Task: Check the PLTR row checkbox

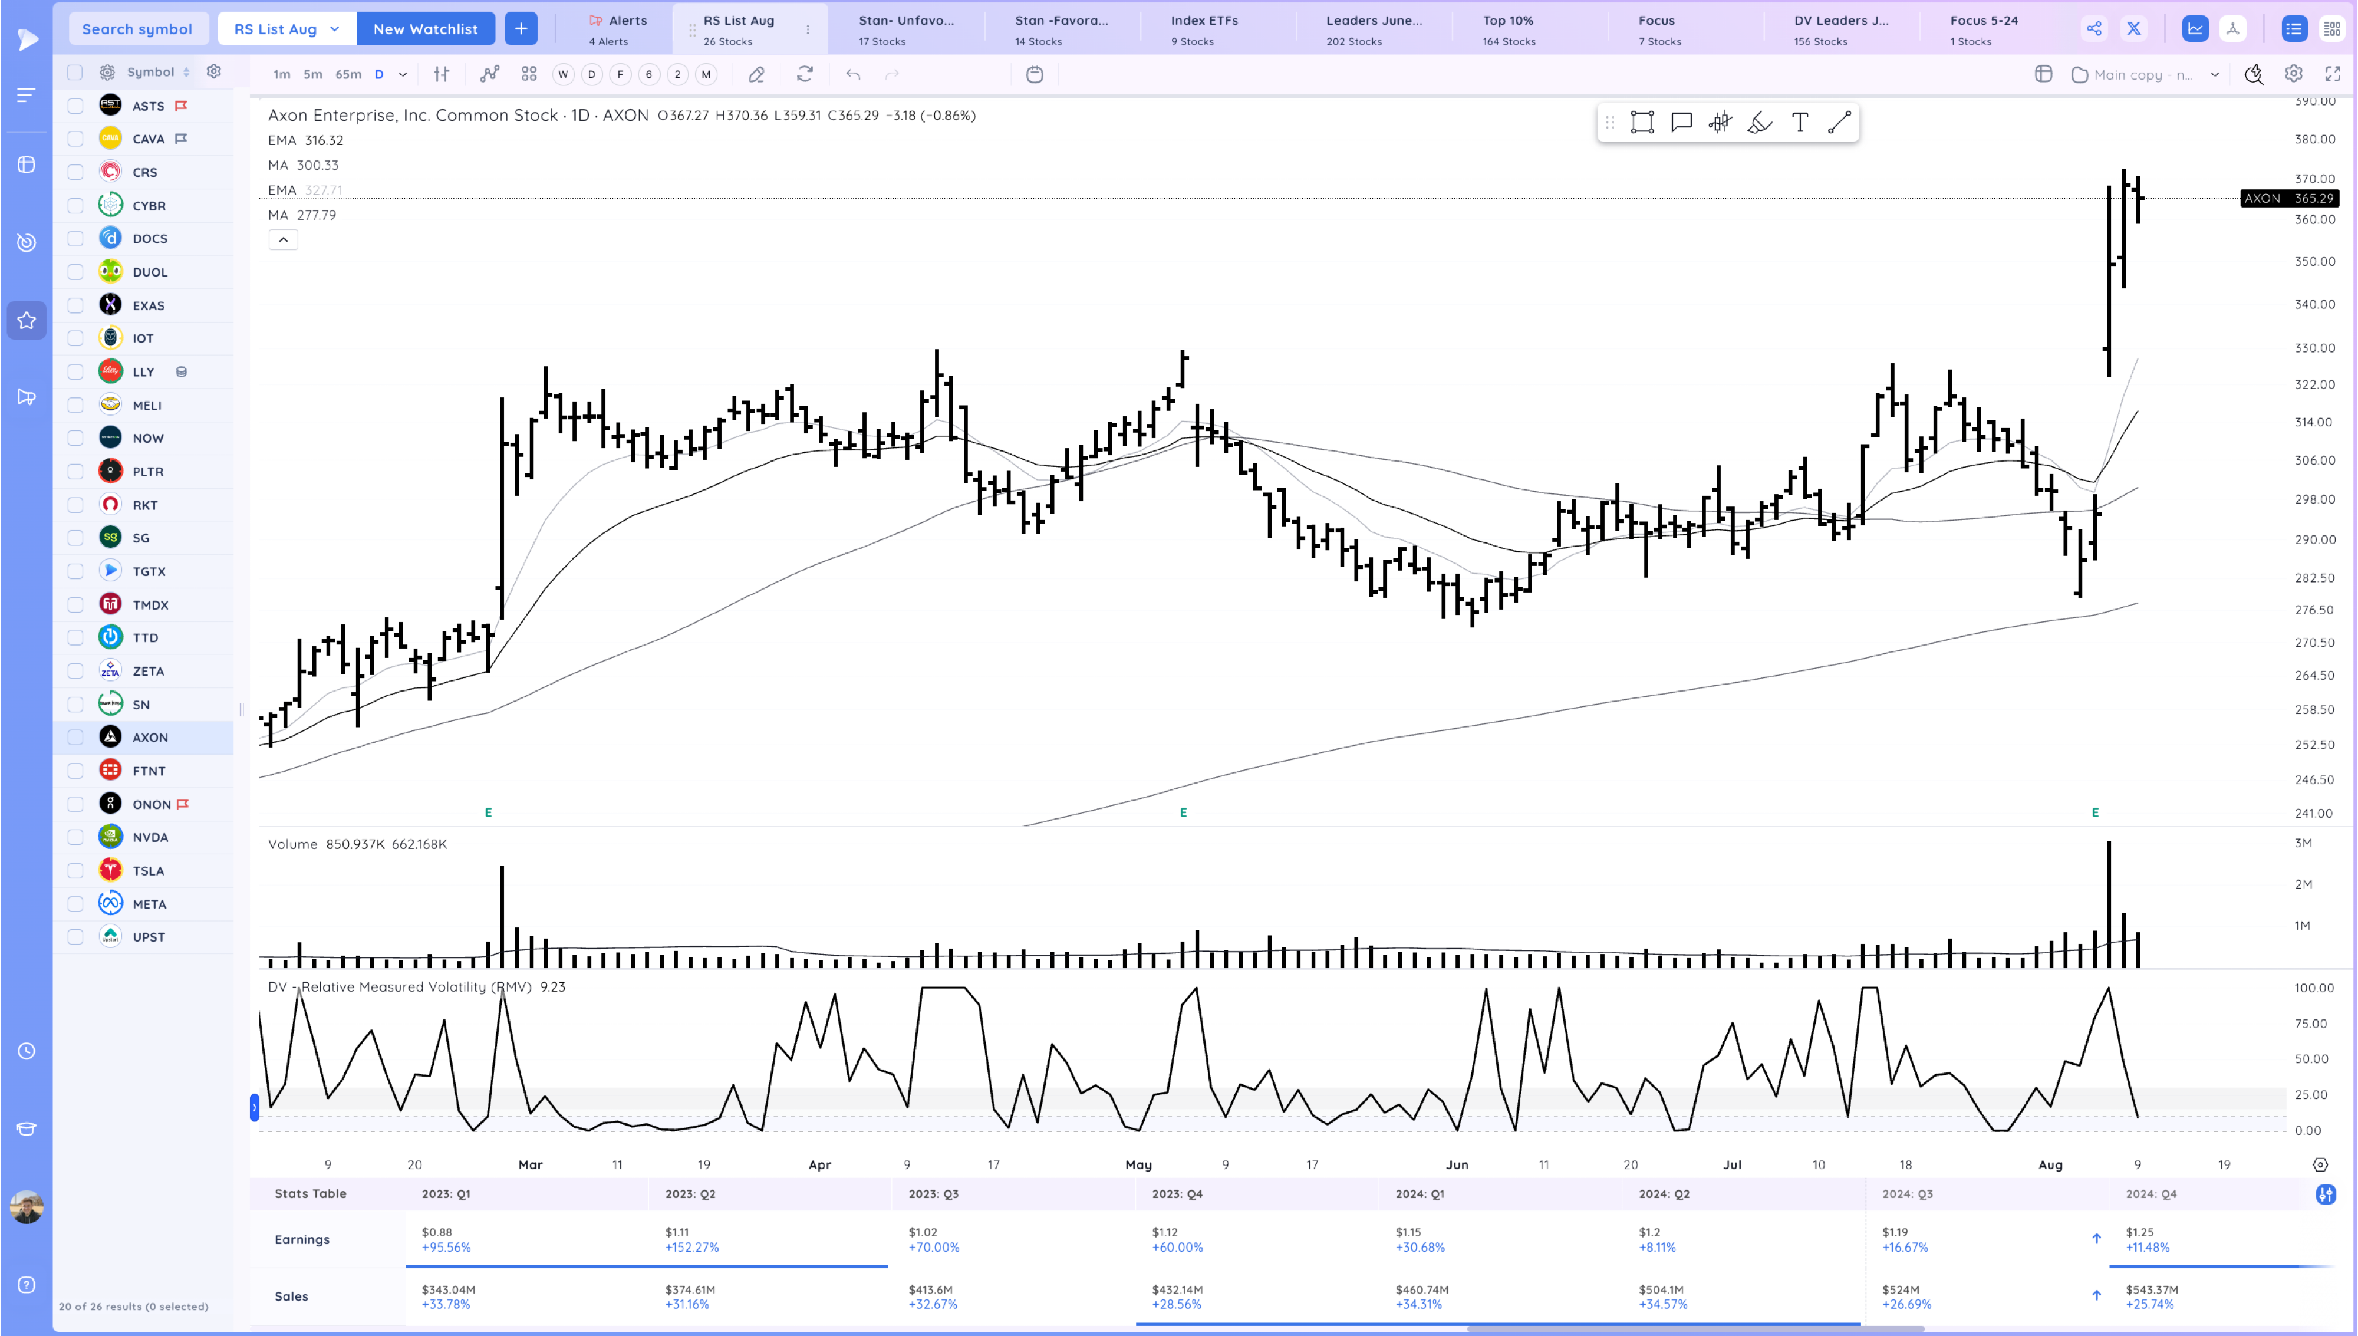Action: pyautogui.click(x=75, y=472)
